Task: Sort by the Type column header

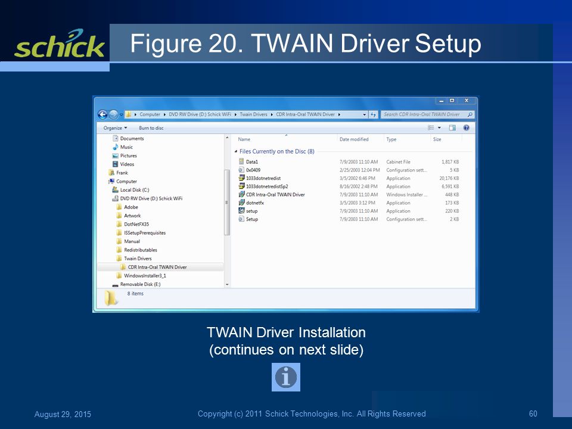Action: (391, 139)
